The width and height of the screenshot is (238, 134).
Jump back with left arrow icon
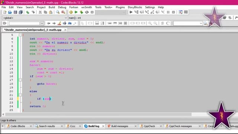(x=49, y=23)
